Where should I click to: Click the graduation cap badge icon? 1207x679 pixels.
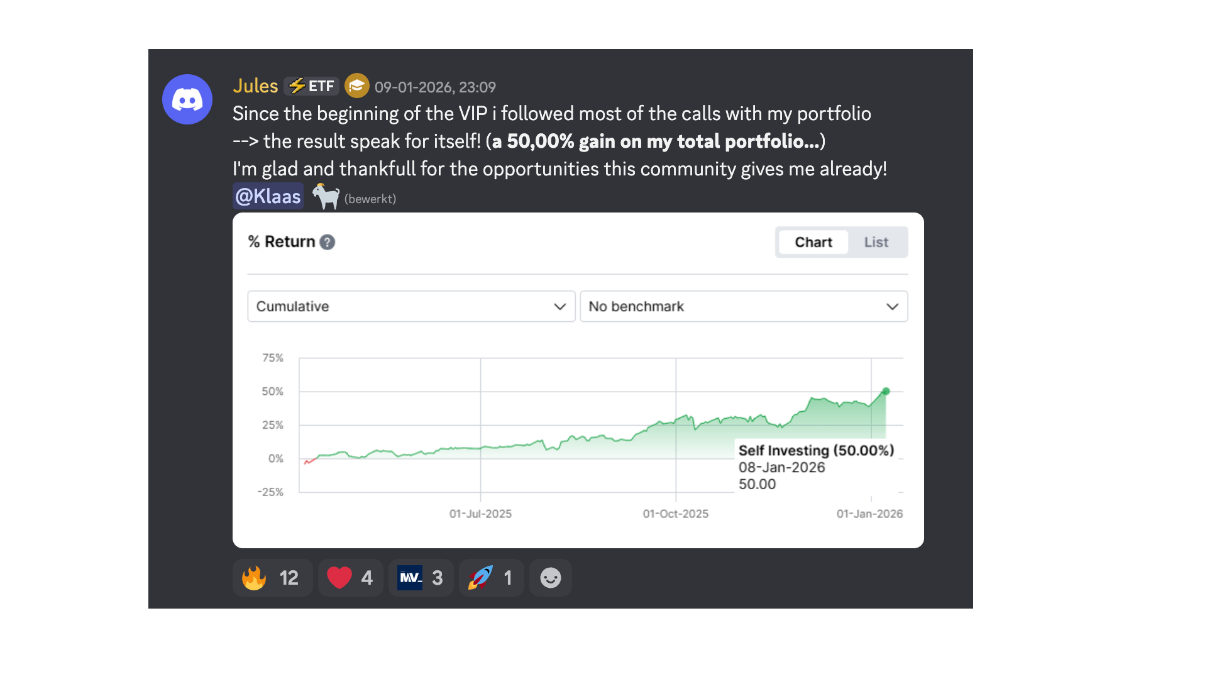356,86
